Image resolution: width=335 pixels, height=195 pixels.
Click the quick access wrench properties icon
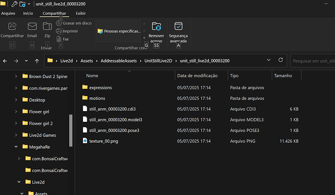pyautogui.click(x=14, y=4)
